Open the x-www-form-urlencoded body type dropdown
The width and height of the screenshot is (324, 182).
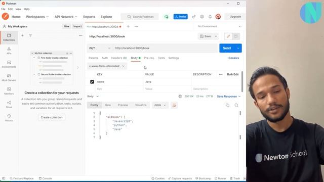pyautogui.click(x=107, y=66)
